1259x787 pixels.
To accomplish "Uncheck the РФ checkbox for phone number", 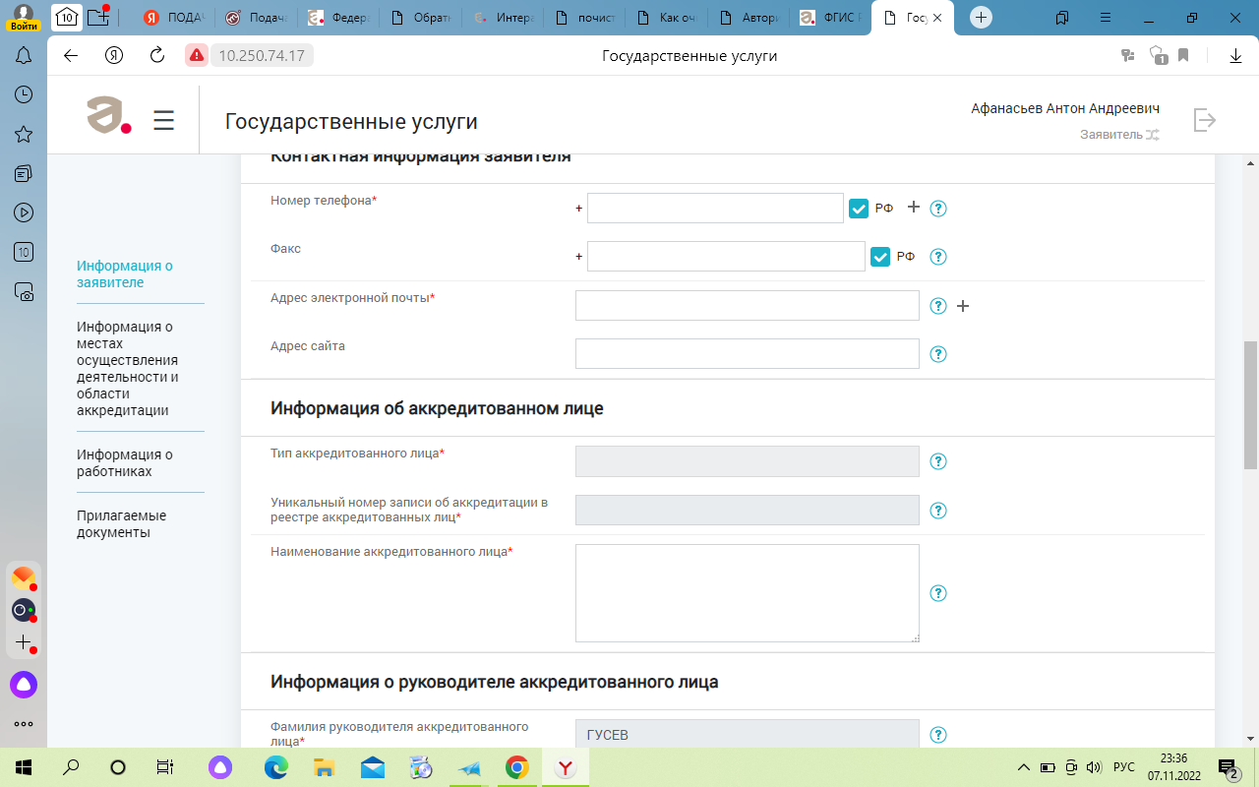I will pyautogui.click(x=859, y=209).
